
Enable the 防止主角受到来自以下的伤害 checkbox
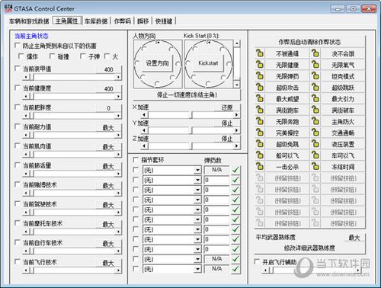pyautogui.click(x=18, y=45)
